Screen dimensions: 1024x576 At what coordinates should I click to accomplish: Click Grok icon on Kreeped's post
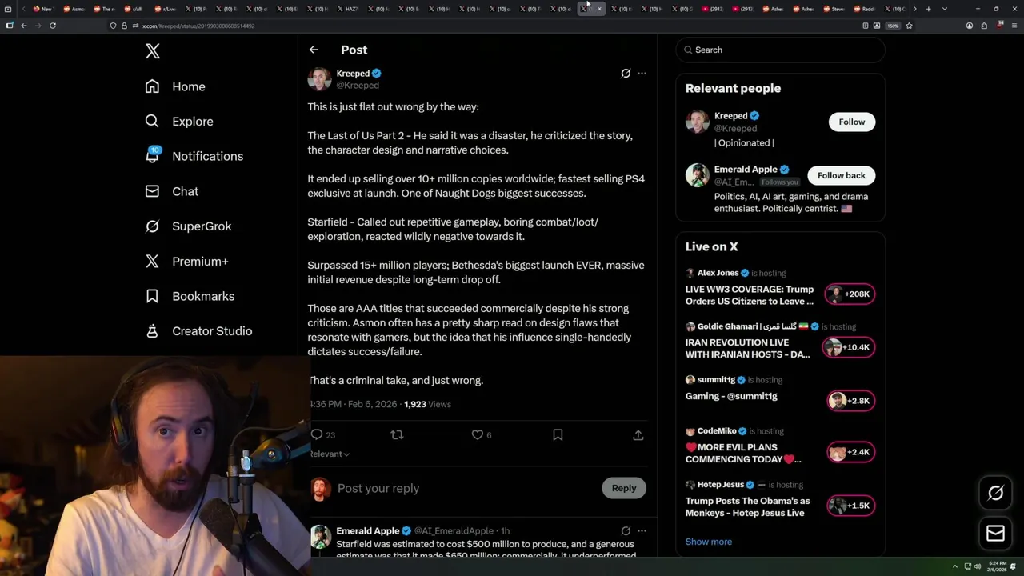[x=626, y=74]
